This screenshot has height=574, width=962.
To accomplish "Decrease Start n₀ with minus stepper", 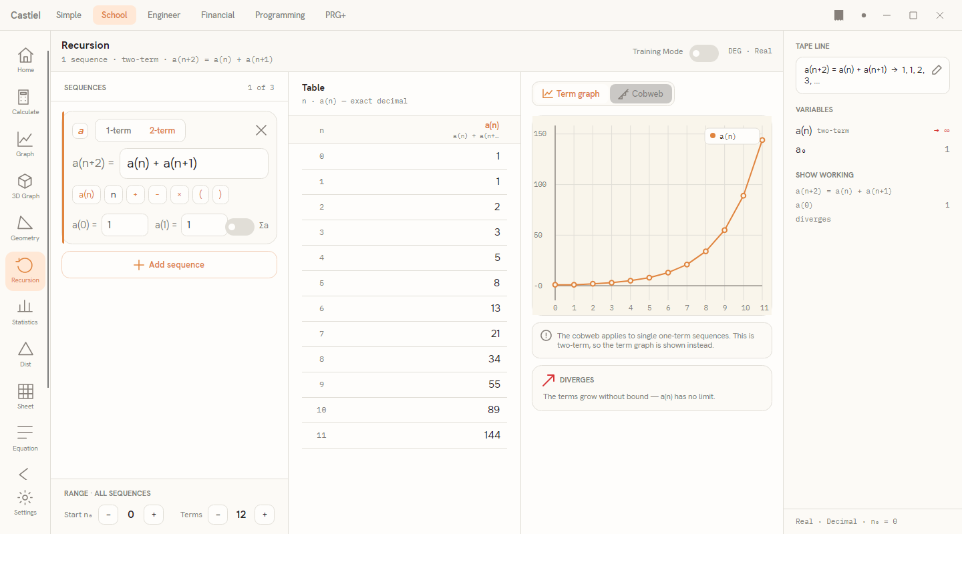I will [x=108, y=515].
